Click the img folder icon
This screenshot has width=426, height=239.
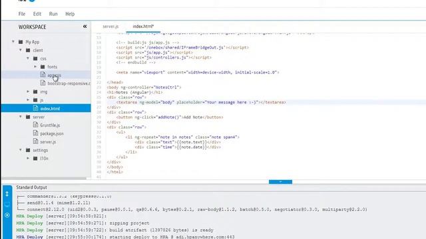(x=35, y=92)
